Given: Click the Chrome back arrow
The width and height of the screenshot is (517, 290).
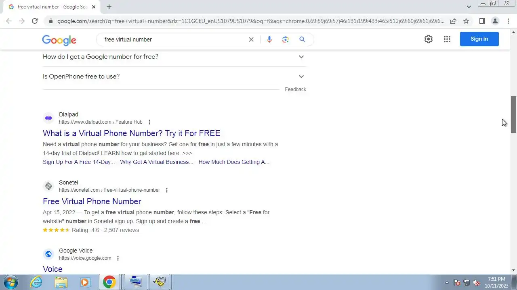Looking at the screenshot, I should coord(9,21).
